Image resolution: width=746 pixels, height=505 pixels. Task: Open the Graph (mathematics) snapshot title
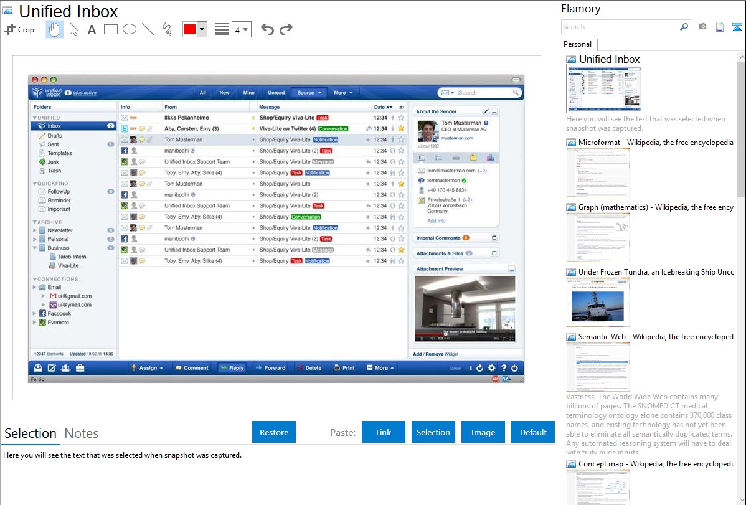point(656,207)
